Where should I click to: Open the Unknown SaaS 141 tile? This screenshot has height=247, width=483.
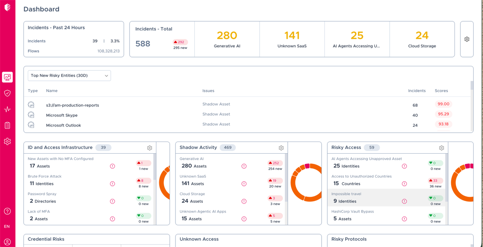pos(292,39)
